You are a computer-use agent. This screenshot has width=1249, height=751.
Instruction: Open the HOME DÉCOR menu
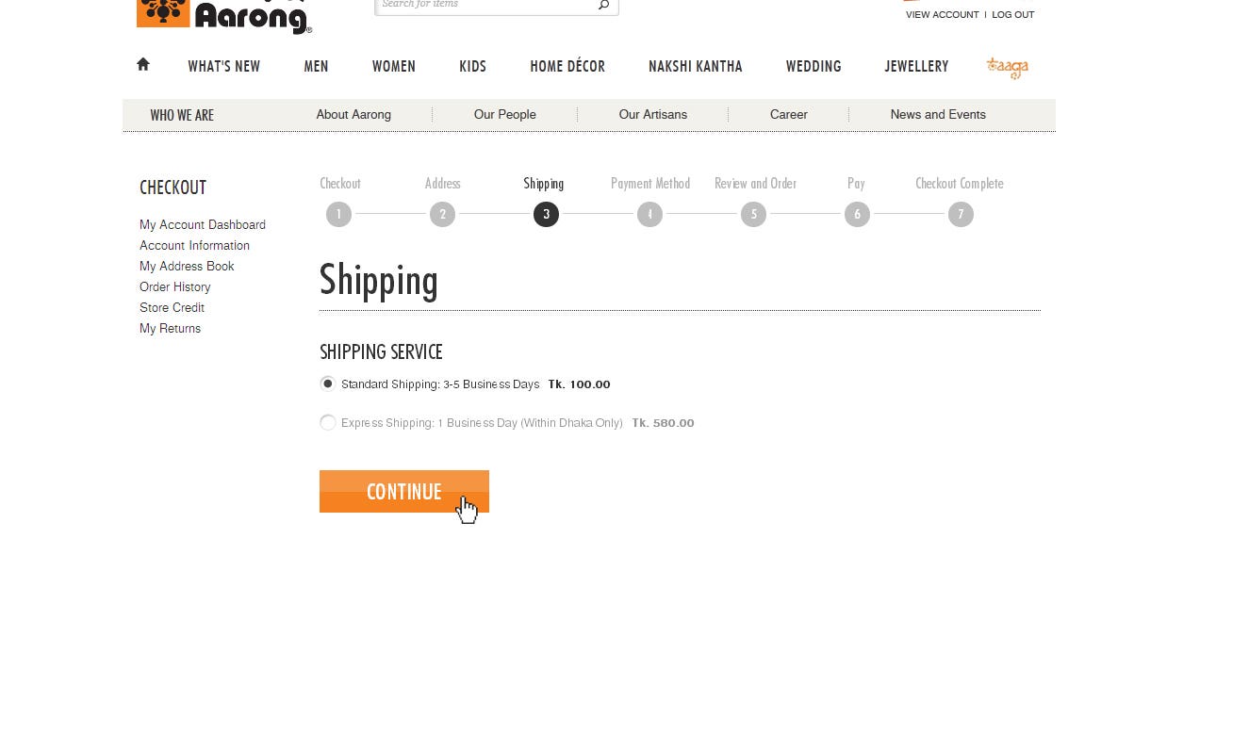coord(567,66)
